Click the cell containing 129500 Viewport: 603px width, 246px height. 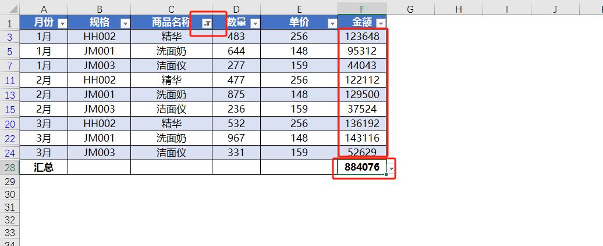(x=362, y=95)
